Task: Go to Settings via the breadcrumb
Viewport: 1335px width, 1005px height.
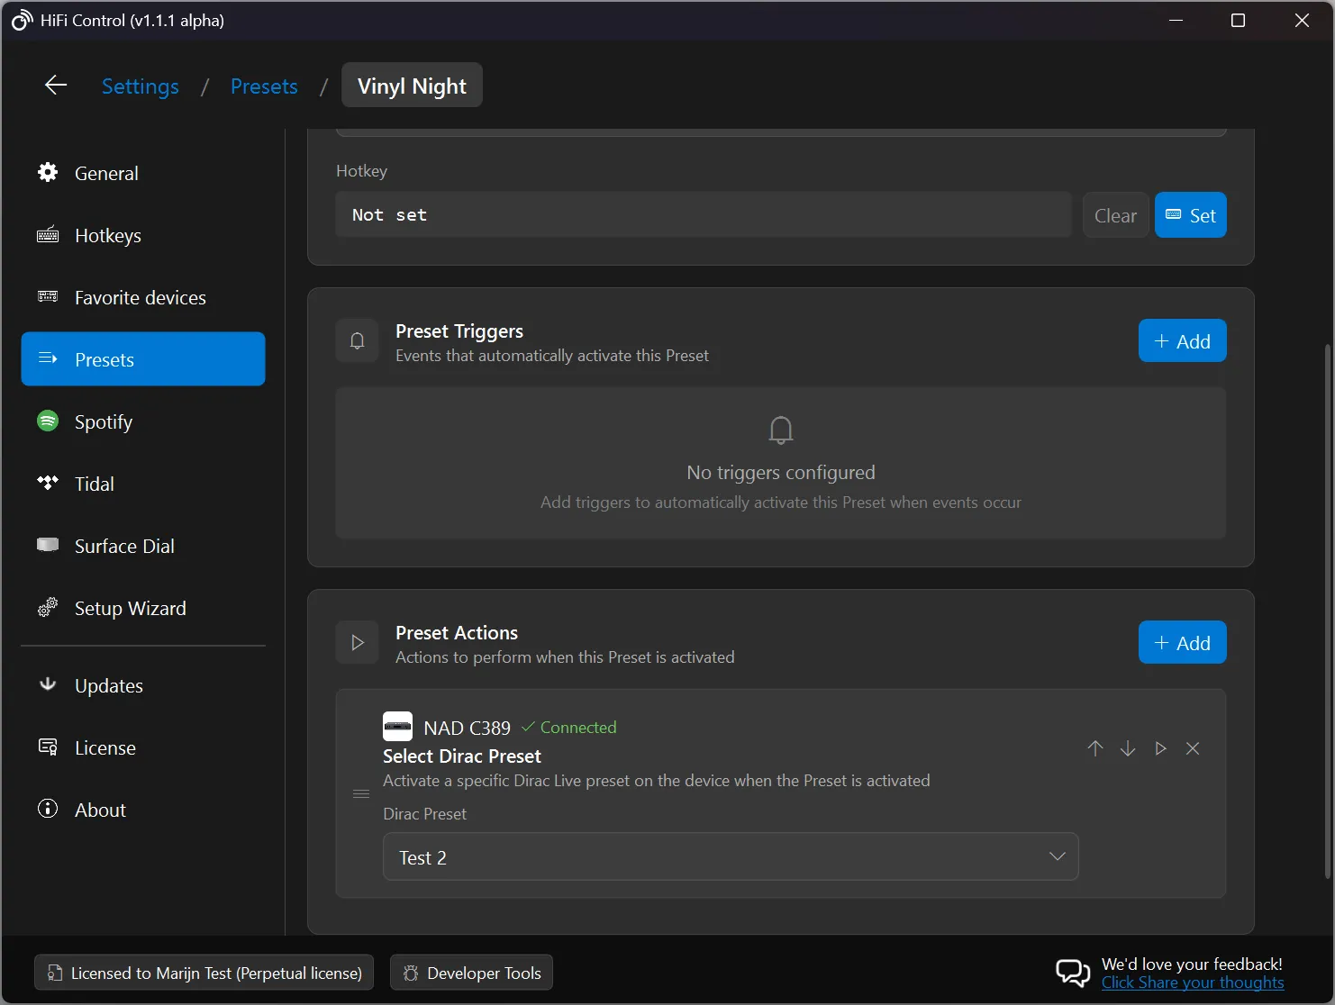Action: pyautogui.click(x=140, y=86)
